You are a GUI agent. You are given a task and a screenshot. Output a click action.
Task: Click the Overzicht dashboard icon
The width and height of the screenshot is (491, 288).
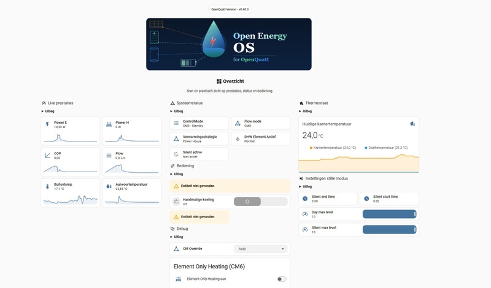(x=219, y=81)
